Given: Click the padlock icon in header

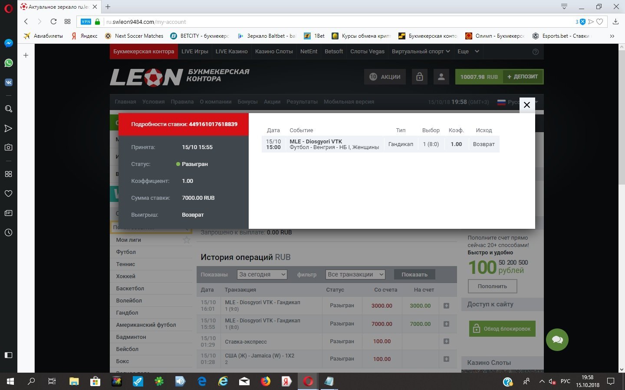Looking at the screenshot, I should [419, 77].
